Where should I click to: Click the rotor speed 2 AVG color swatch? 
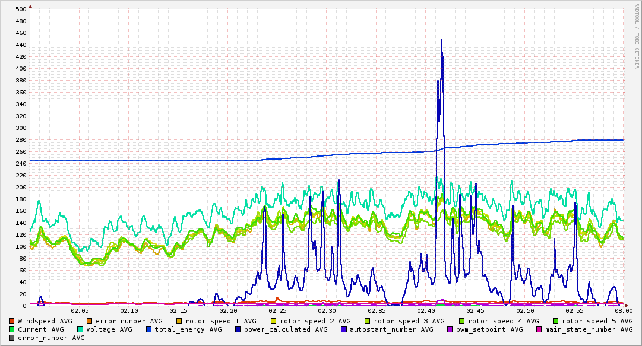tap(274, 321)
